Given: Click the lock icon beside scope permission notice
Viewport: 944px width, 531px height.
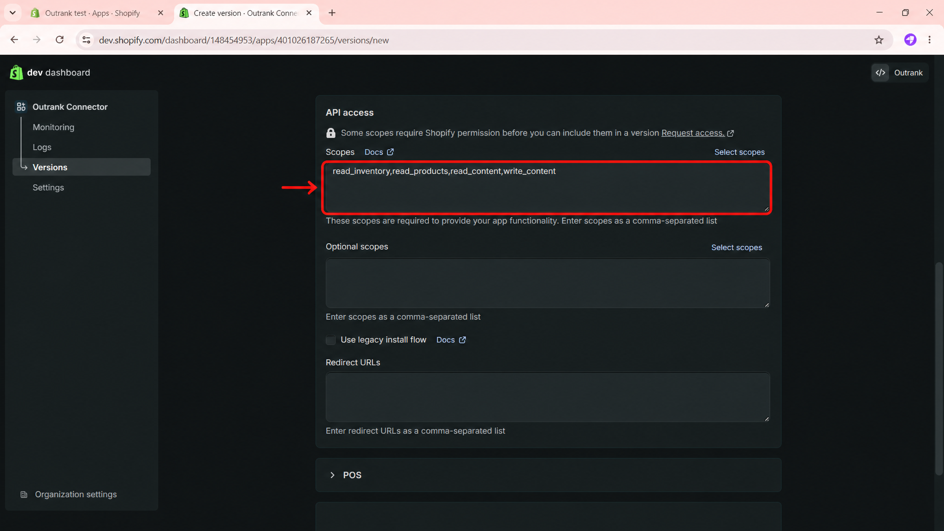Looking at the screenshot, I should point(331,133).
